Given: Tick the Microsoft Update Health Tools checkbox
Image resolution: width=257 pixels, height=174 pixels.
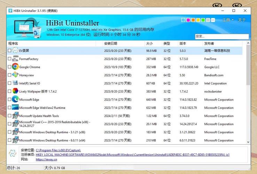Looking at the screenshot, I should [x=9, y=116].
